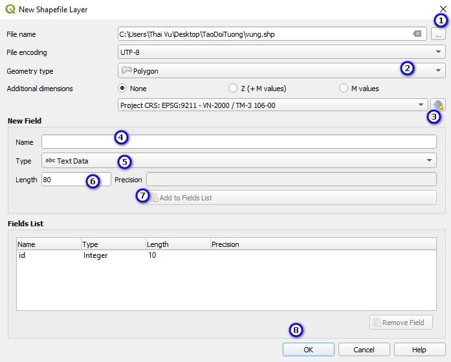The height and width of the screenshot is (362, 451).
Task: Click the new field Name input
Action: (239, 142)
